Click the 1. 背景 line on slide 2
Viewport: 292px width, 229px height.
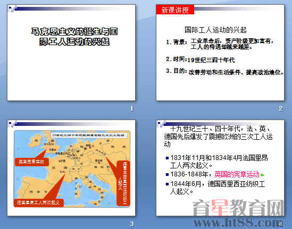tap(220, 44)
